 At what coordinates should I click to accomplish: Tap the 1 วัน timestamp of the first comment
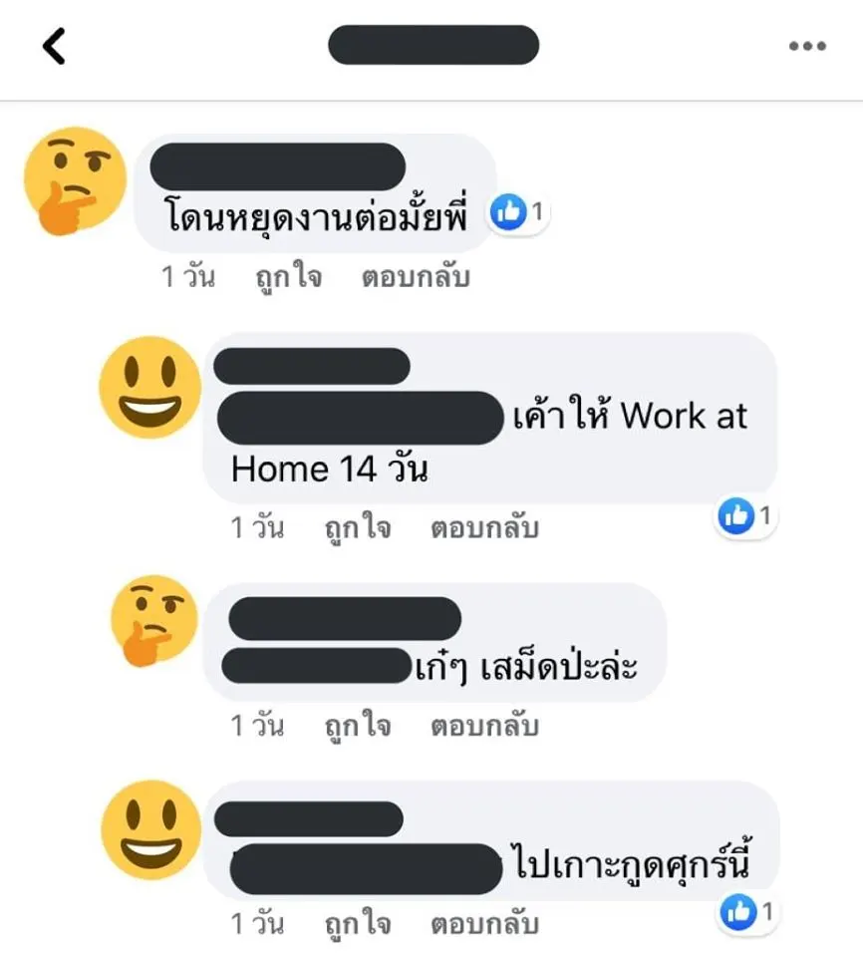188,277
